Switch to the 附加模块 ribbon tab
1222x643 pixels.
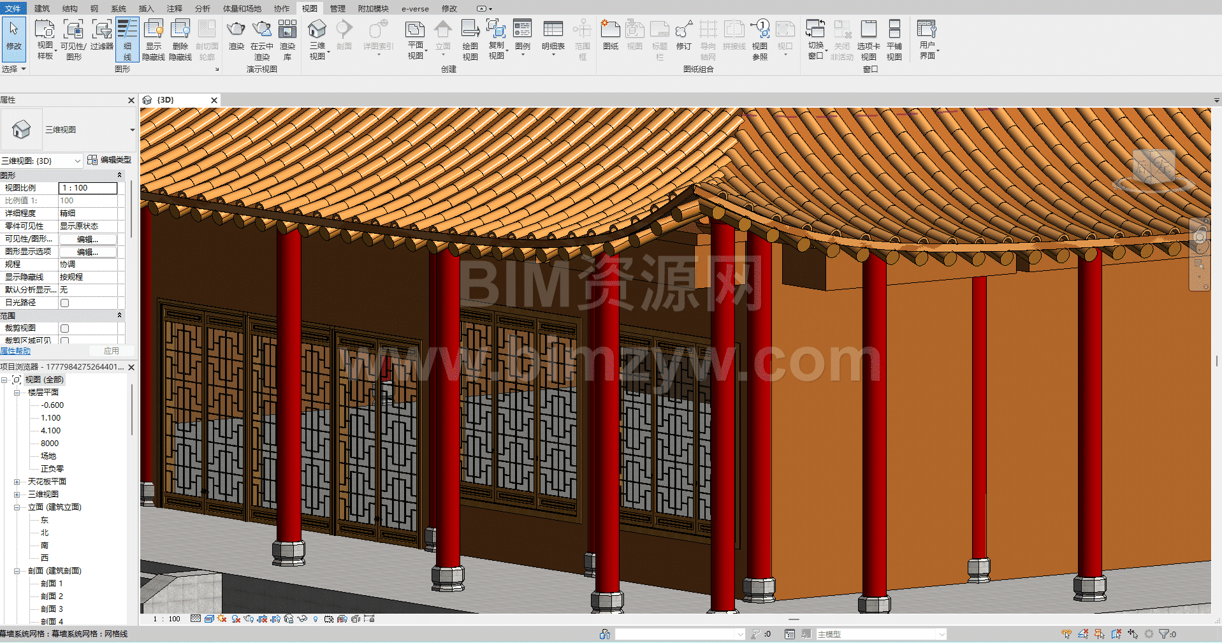point(373,8)
